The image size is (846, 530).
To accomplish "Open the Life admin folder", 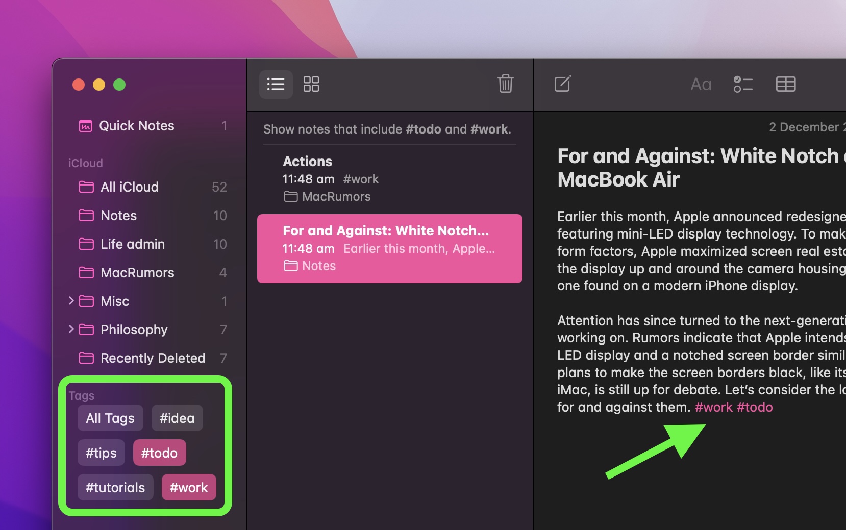I will [x=153, y=244].
